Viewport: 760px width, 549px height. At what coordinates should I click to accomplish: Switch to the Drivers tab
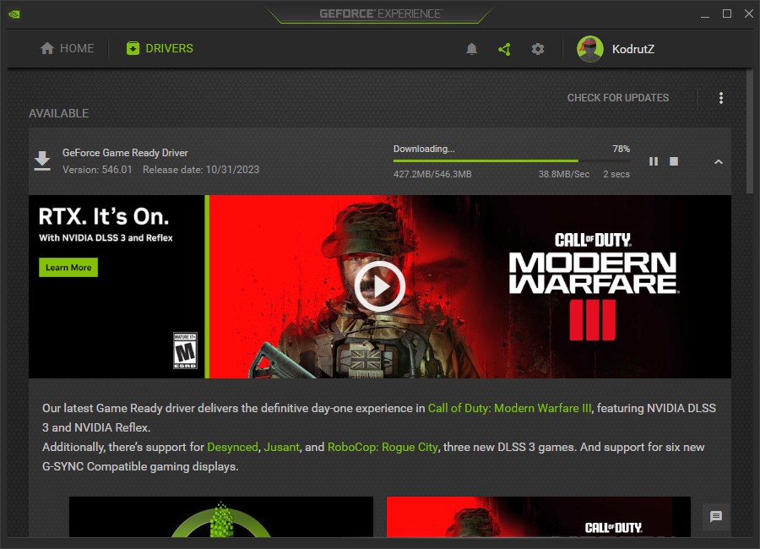[x=160, y=48]
